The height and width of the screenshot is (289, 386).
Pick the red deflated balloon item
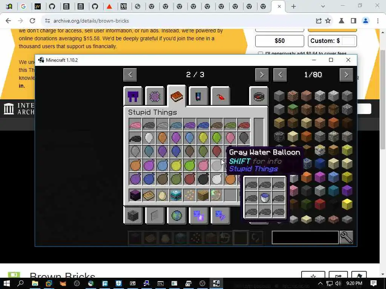(244, 125)
